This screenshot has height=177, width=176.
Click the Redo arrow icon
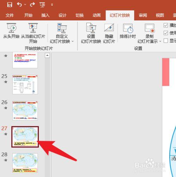32,5
